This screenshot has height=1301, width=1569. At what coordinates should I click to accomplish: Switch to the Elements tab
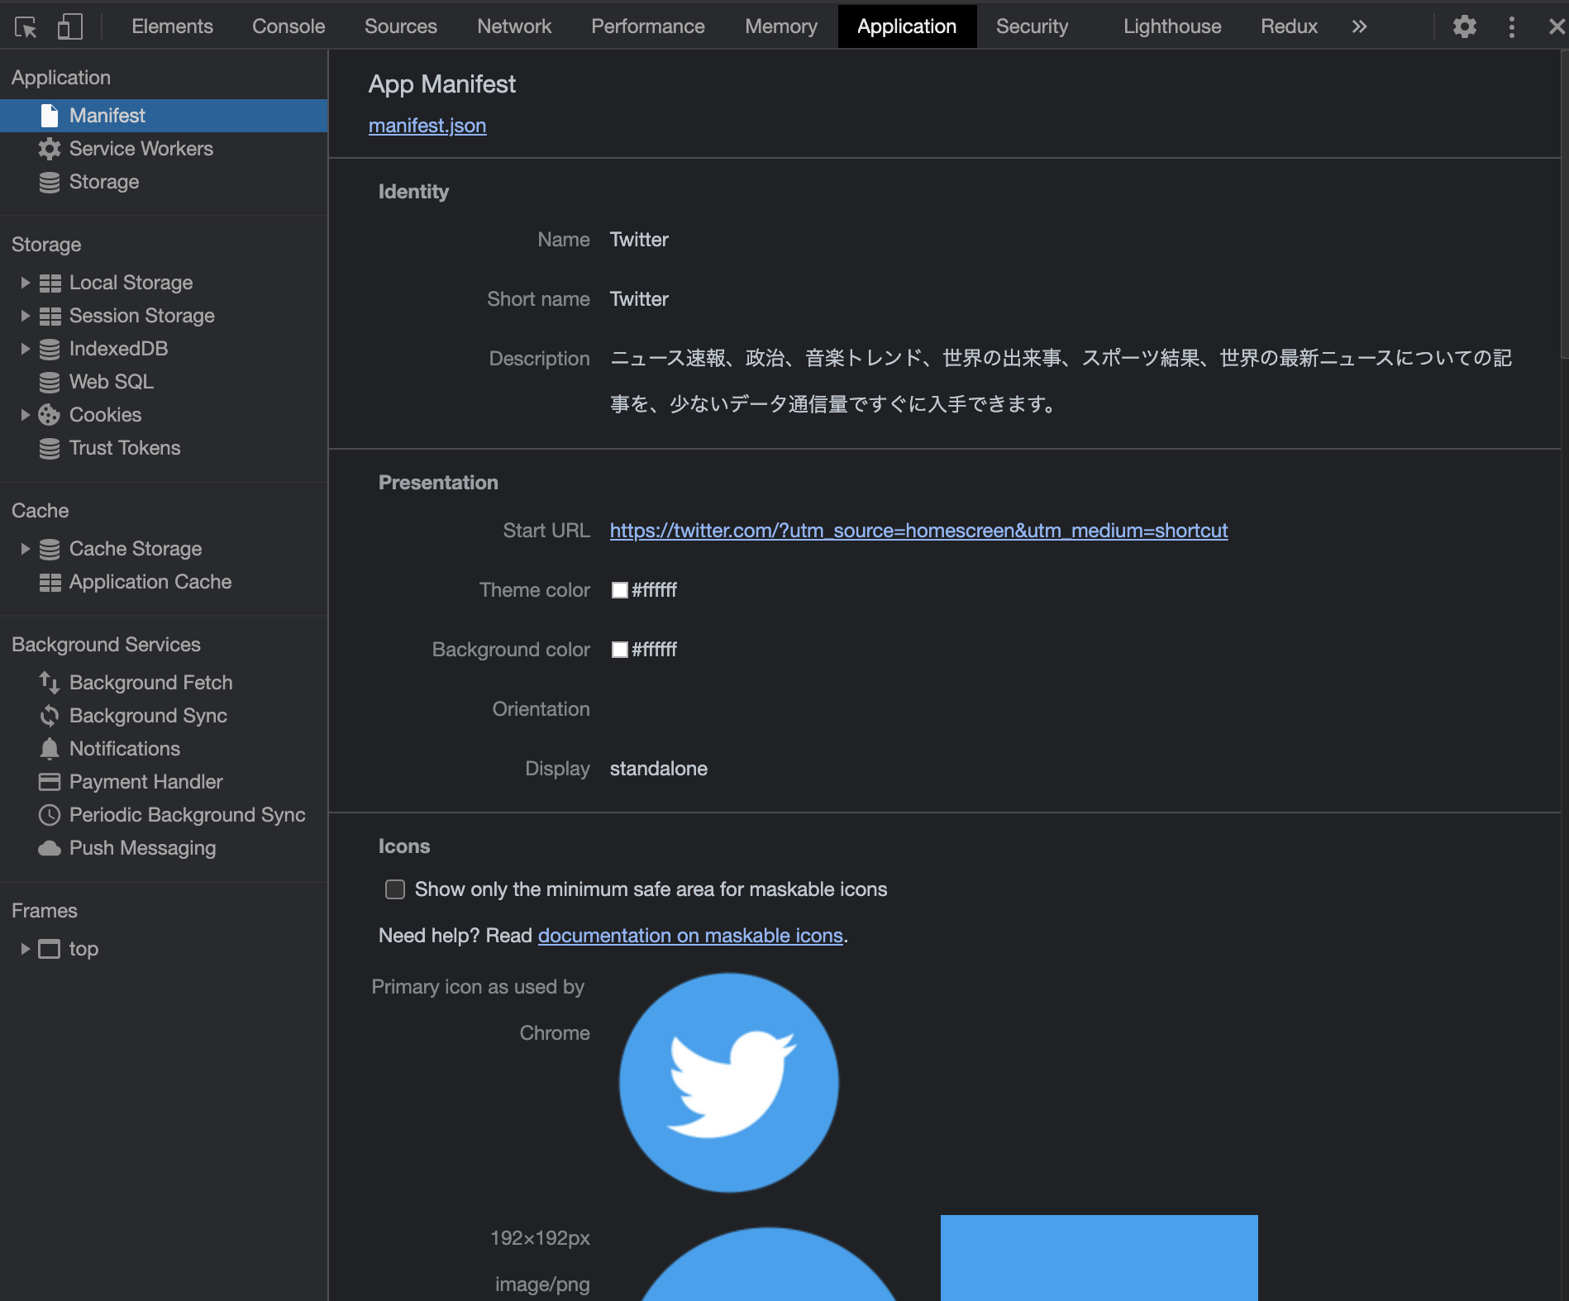[x=172, y=26]
